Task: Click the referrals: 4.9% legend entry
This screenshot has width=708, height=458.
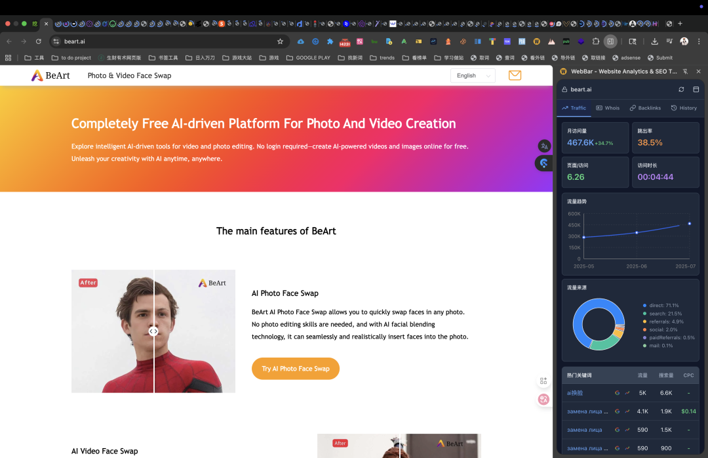Action: (x=663, y=322)
